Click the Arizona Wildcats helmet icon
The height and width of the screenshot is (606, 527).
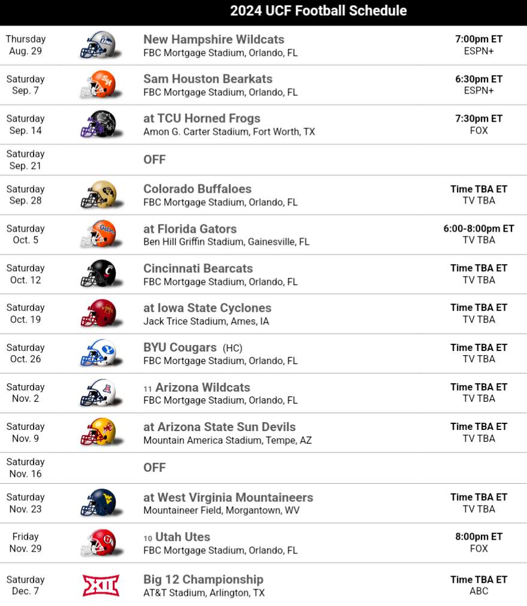(99, 393)
